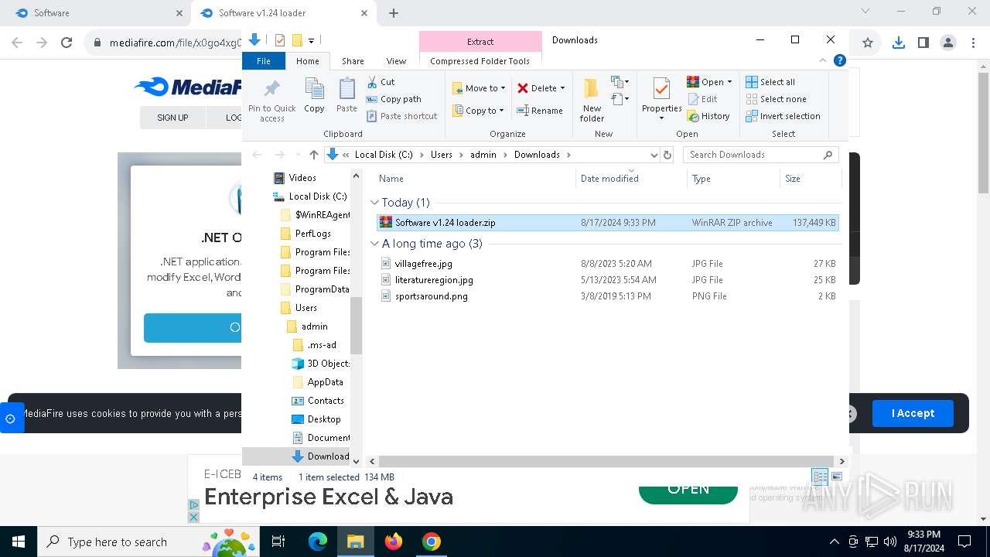Create a New folder

click(x=592, y=100)
